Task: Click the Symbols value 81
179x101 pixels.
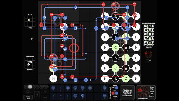Action: pos(152,93)
